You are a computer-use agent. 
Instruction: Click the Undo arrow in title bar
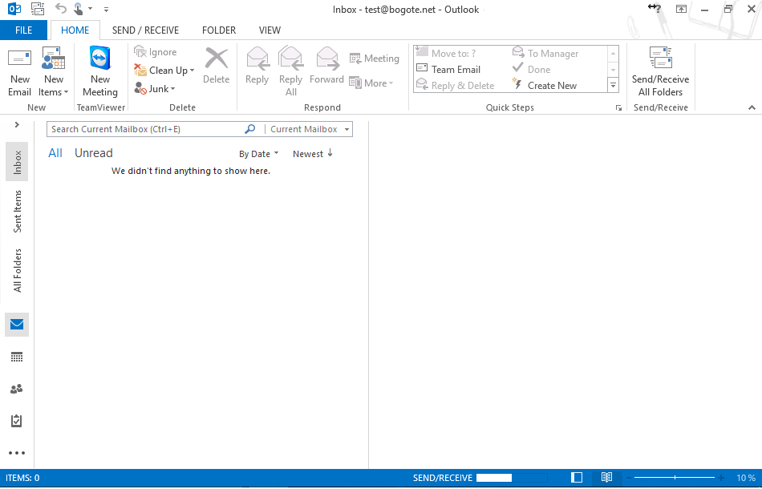click(61, 9)
